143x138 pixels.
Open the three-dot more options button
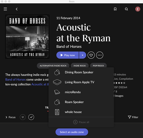(x=100, y=55)
